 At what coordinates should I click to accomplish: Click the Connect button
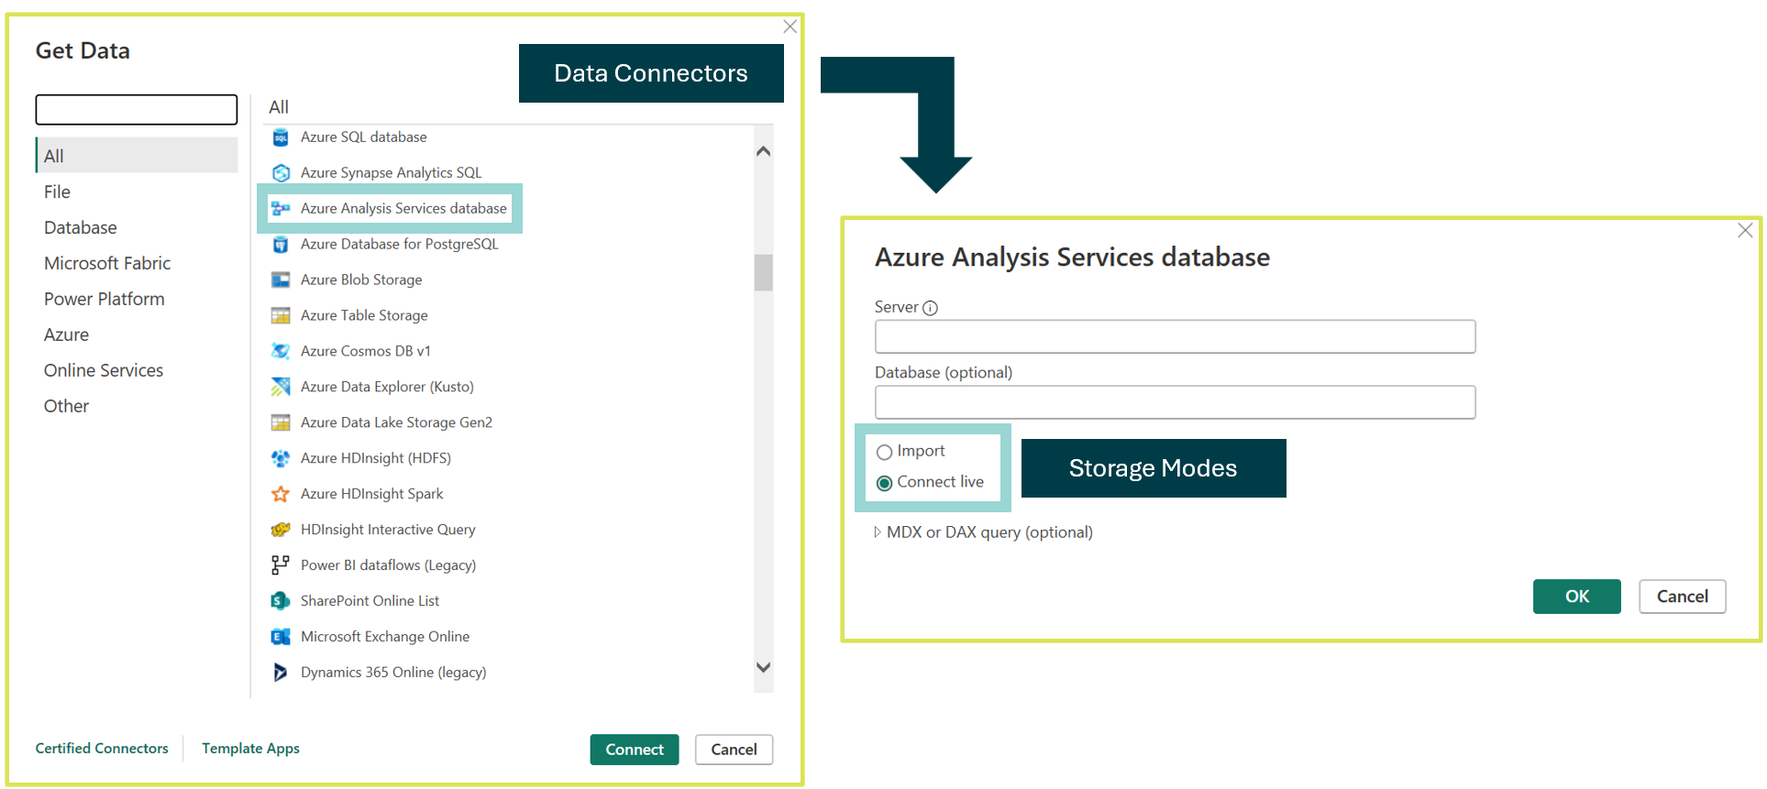point(635,750)
